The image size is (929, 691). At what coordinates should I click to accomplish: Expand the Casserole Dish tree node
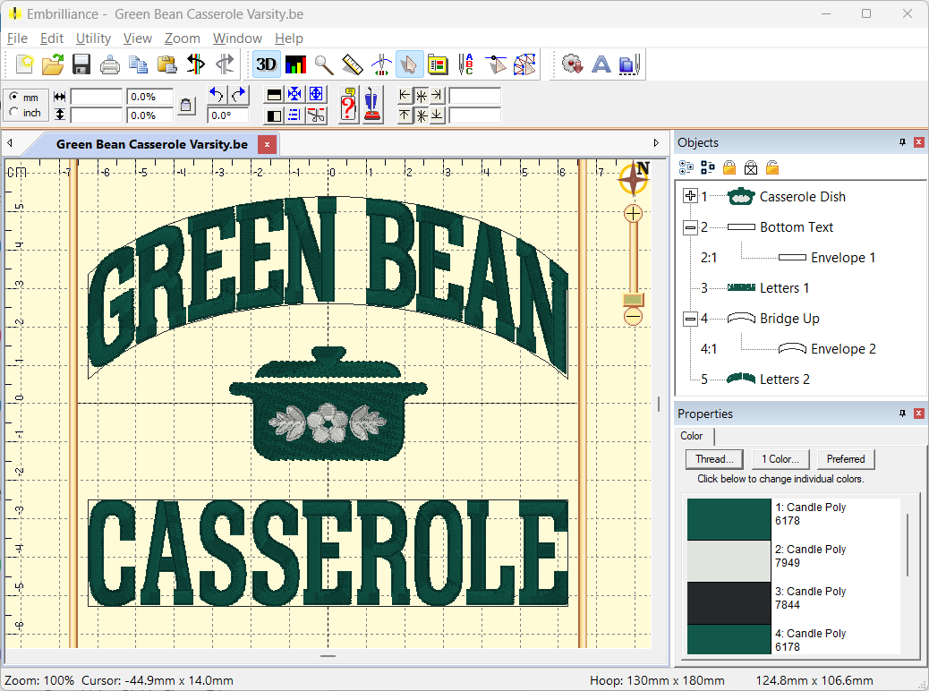690,197
